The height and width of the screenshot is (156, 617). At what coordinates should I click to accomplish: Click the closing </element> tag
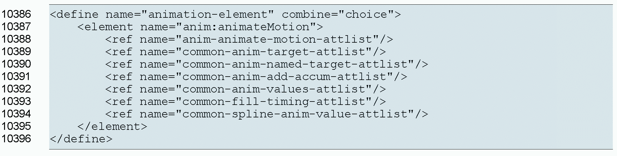tap(112, 126)
